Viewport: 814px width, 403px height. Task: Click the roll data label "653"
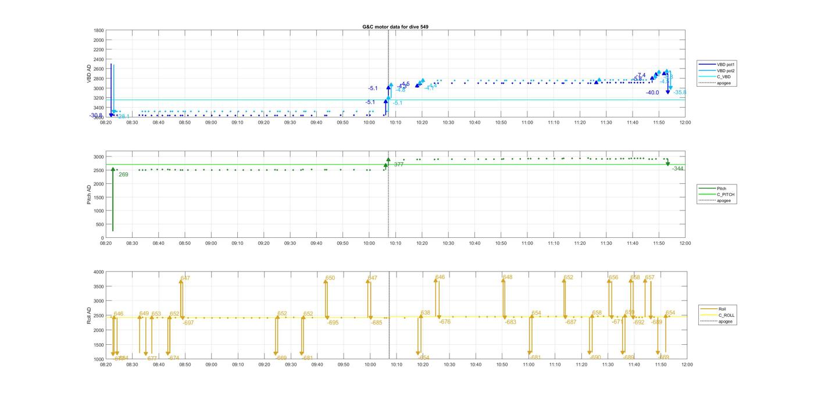pyautogui.click(x=156, y=313)
